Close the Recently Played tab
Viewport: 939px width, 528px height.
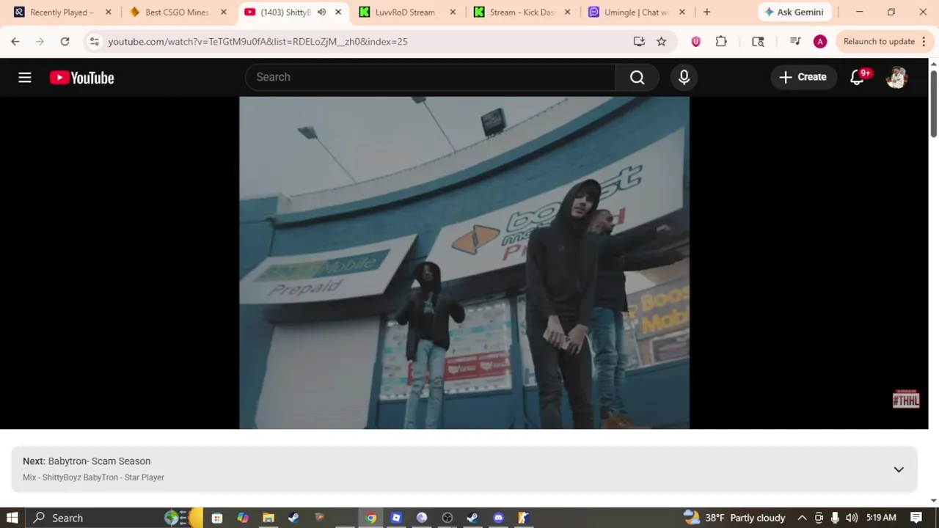pos(109,12)
